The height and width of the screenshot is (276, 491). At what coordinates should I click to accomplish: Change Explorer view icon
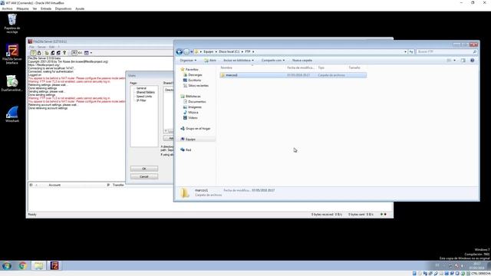pyautogui.click(x=449, y=60)
